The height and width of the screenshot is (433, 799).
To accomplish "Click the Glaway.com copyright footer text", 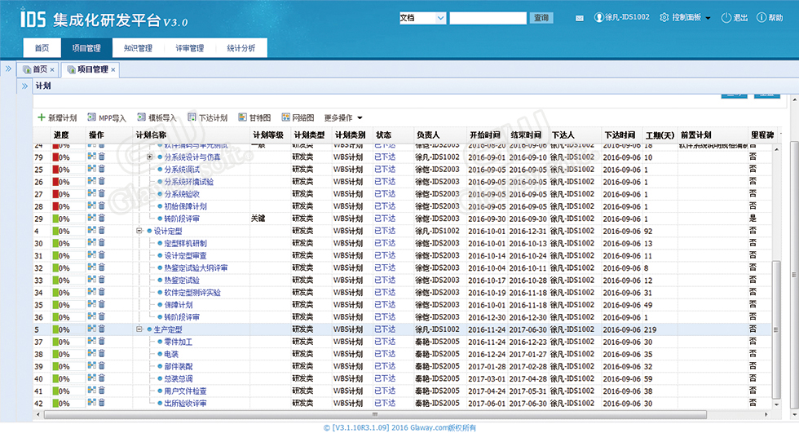I will [400, 427].
